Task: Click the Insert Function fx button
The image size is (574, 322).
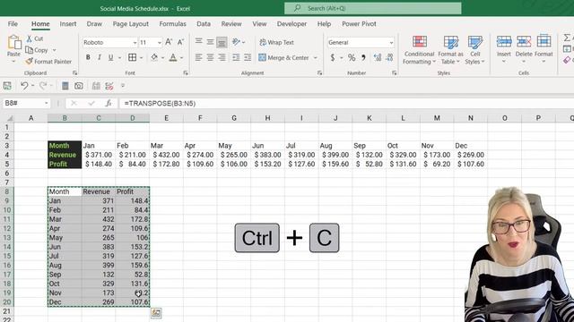Action: [109, 104]
